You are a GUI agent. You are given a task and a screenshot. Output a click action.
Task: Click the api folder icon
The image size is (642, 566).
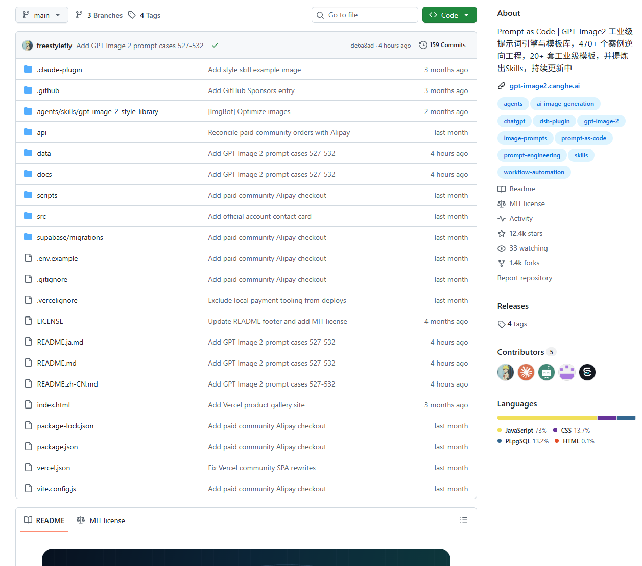coord(28,132)
